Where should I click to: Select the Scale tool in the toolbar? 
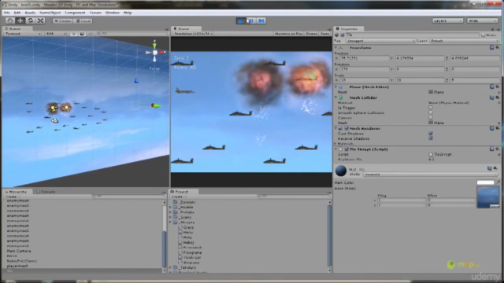click(x=40, y=20)
